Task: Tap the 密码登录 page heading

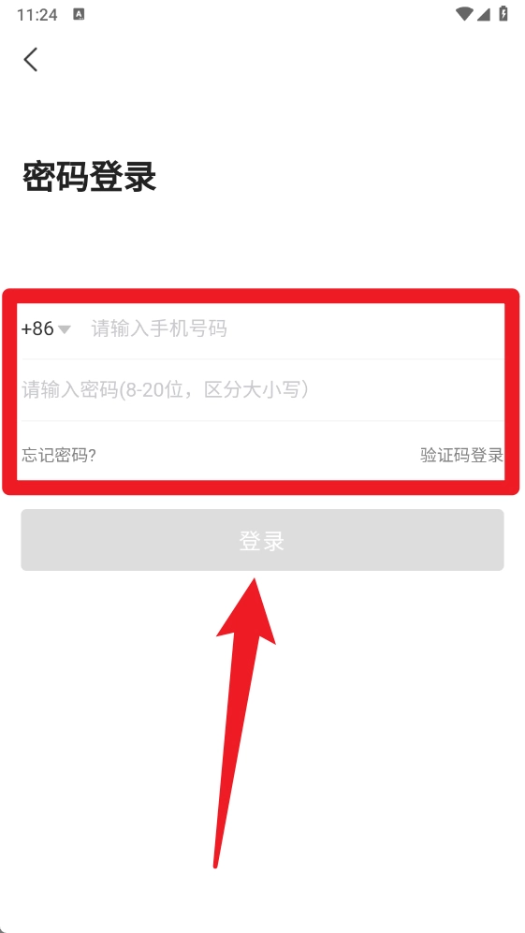Action: (89, 177)
